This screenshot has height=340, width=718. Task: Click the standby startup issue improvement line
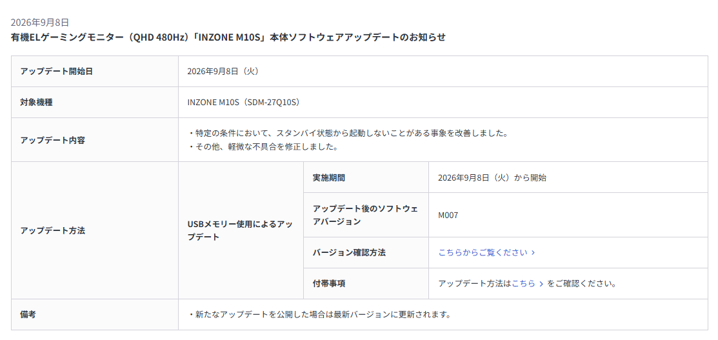point(348,134)
